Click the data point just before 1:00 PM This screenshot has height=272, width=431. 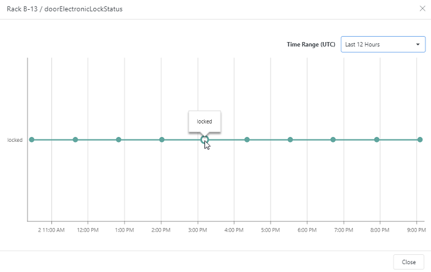119,140
